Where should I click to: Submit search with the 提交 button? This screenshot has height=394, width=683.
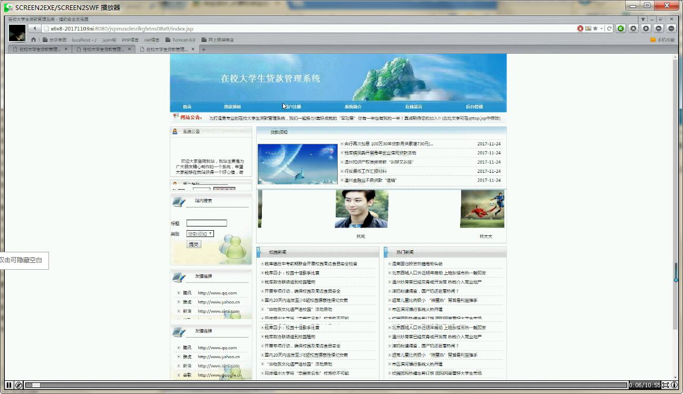coord(194,244)
